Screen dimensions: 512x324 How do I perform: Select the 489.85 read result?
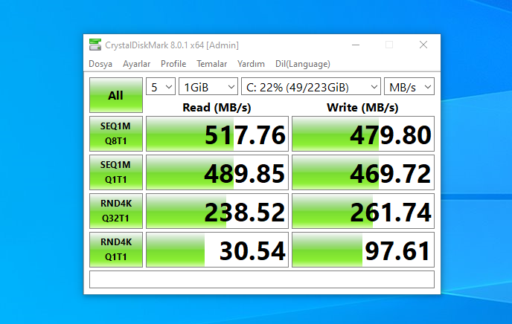tap(217, 172)
